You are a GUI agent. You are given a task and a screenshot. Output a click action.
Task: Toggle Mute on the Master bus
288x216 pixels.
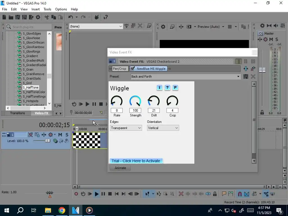[x=271, y=39]
